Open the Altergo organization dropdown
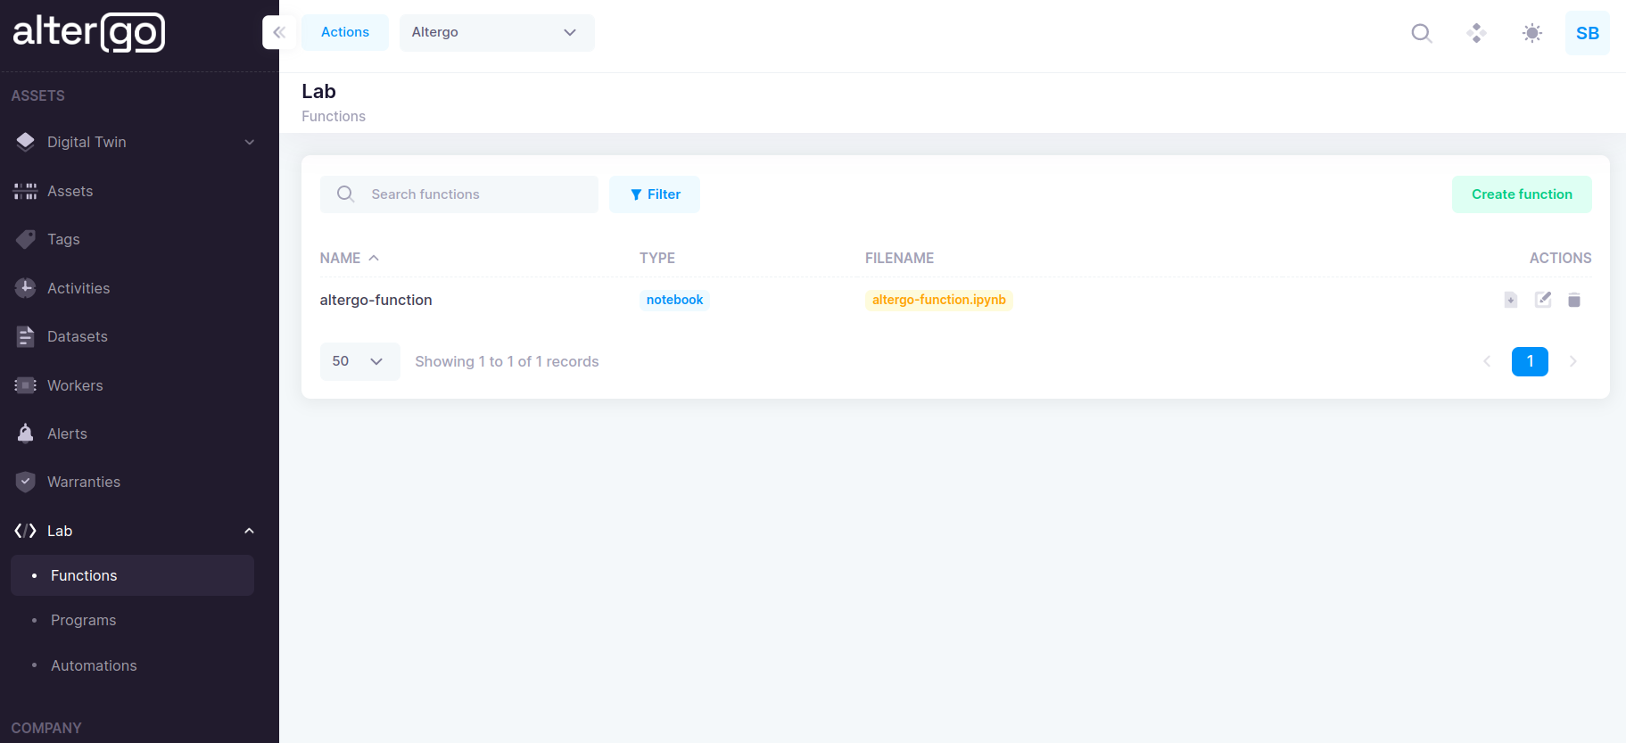Screen dimensions: 1626x743 [496, 32]
